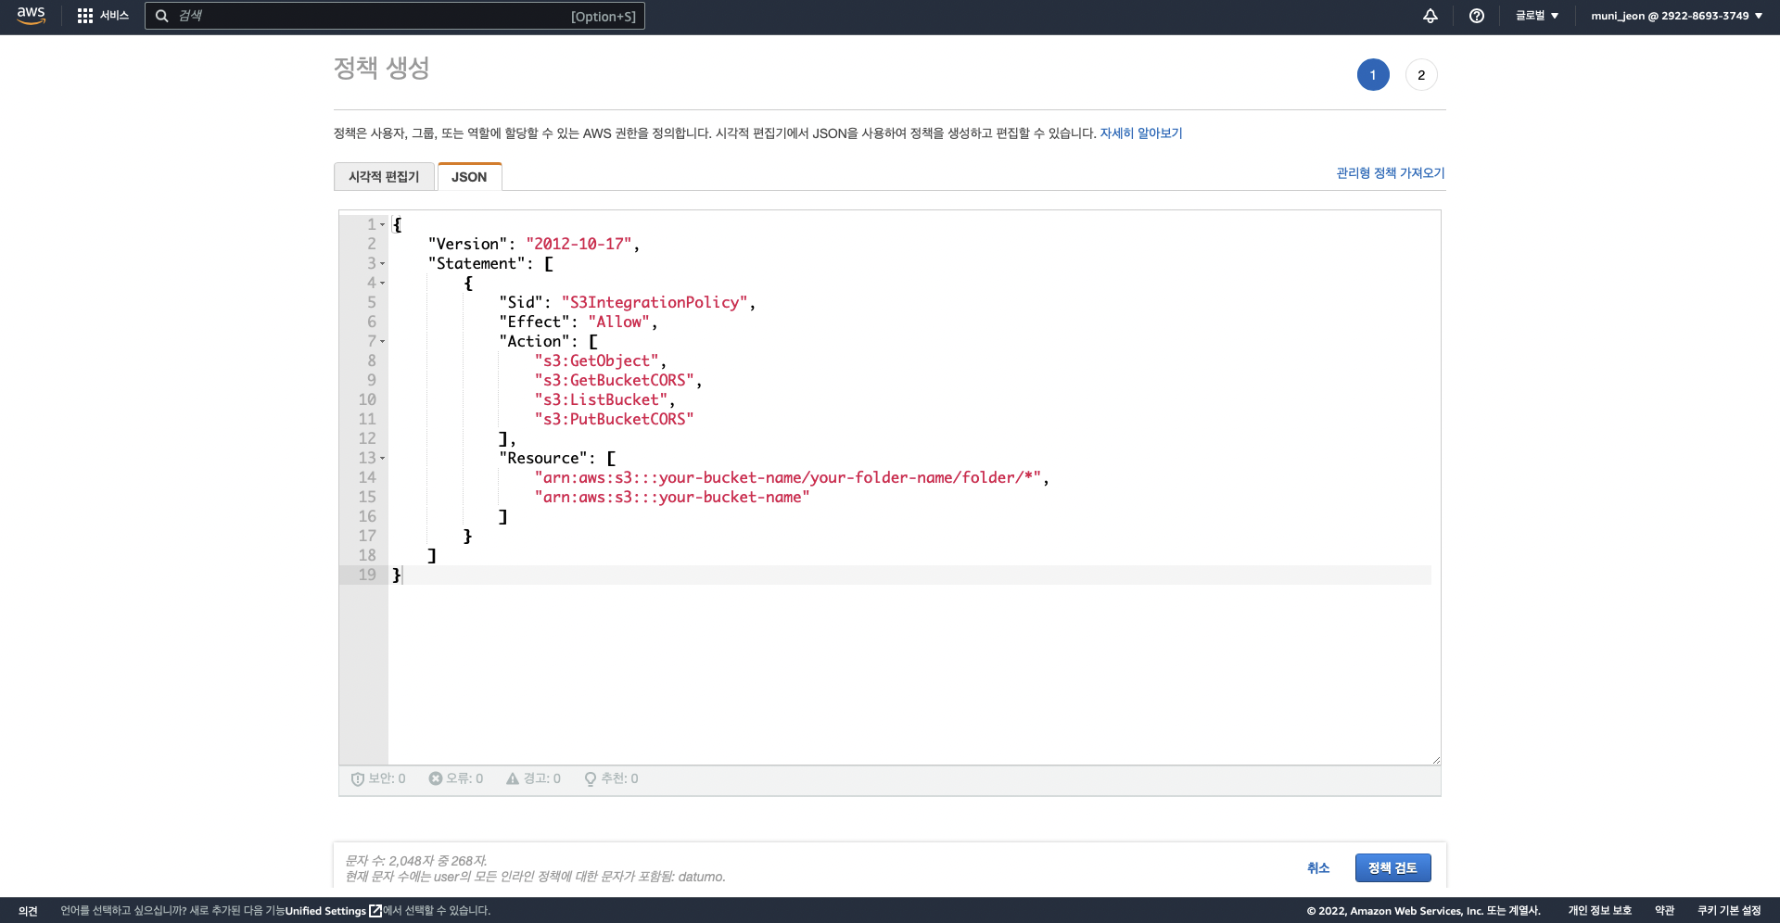The height and width of the screenshot is (923, 1780).
Task: Click 관리형 정책 가져오기 link
Action: pos(1390,173)
